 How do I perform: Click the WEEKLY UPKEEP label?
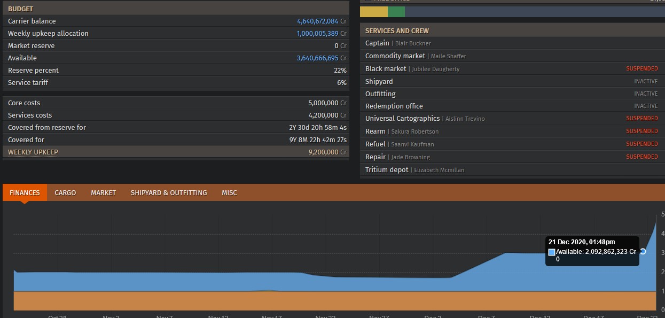pyautogui.click(x=33, y=152)
